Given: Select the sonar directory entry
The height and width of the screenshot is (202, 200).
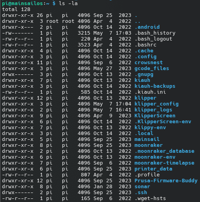Looking at the screenshot, I should [142, 187].
